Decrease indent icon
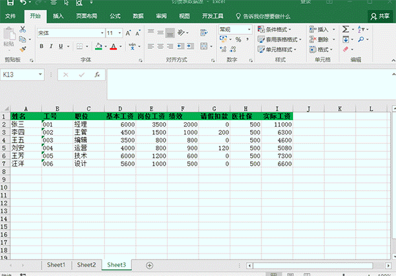The width and height of the screenshot is (396, 276). click(x=181, y=46)
